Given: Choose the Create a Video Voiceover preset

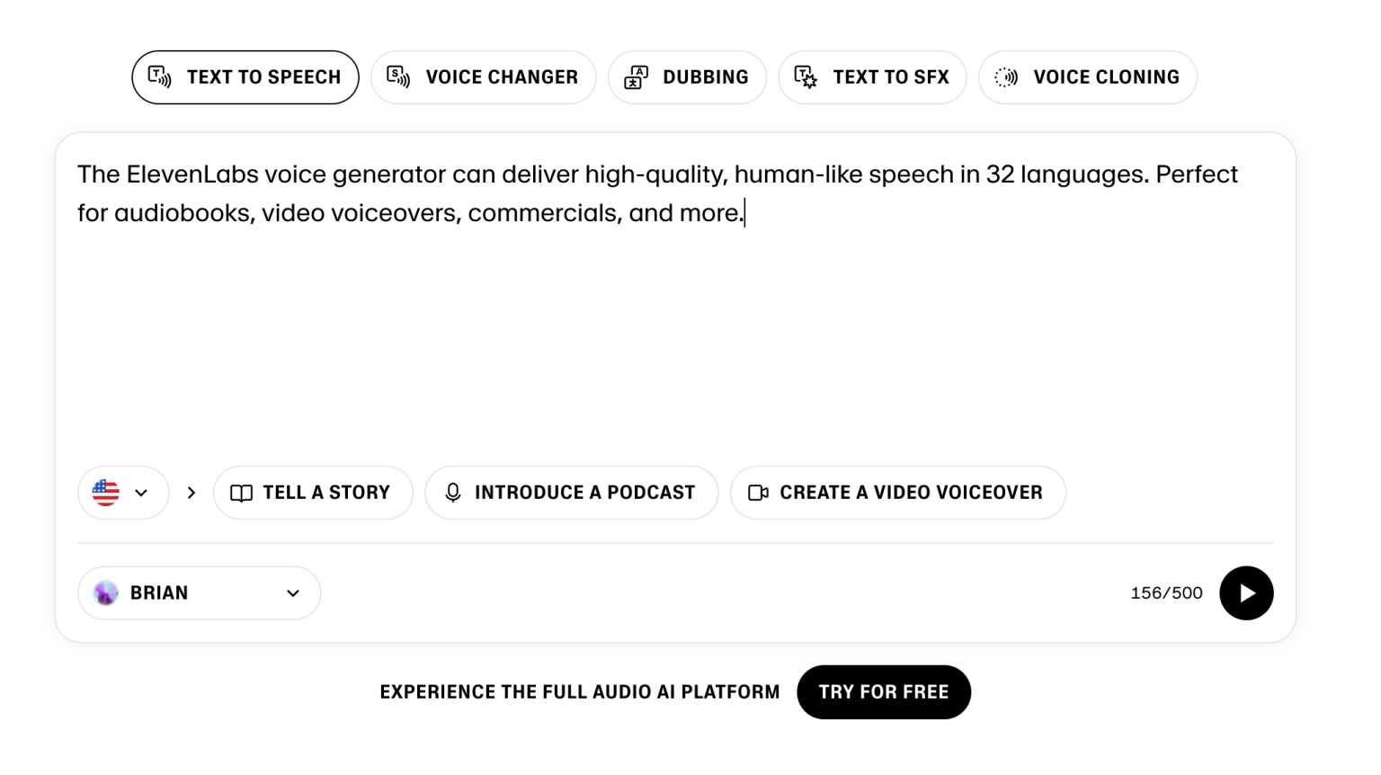Looking at the screenshot, I should pos(898,493).
